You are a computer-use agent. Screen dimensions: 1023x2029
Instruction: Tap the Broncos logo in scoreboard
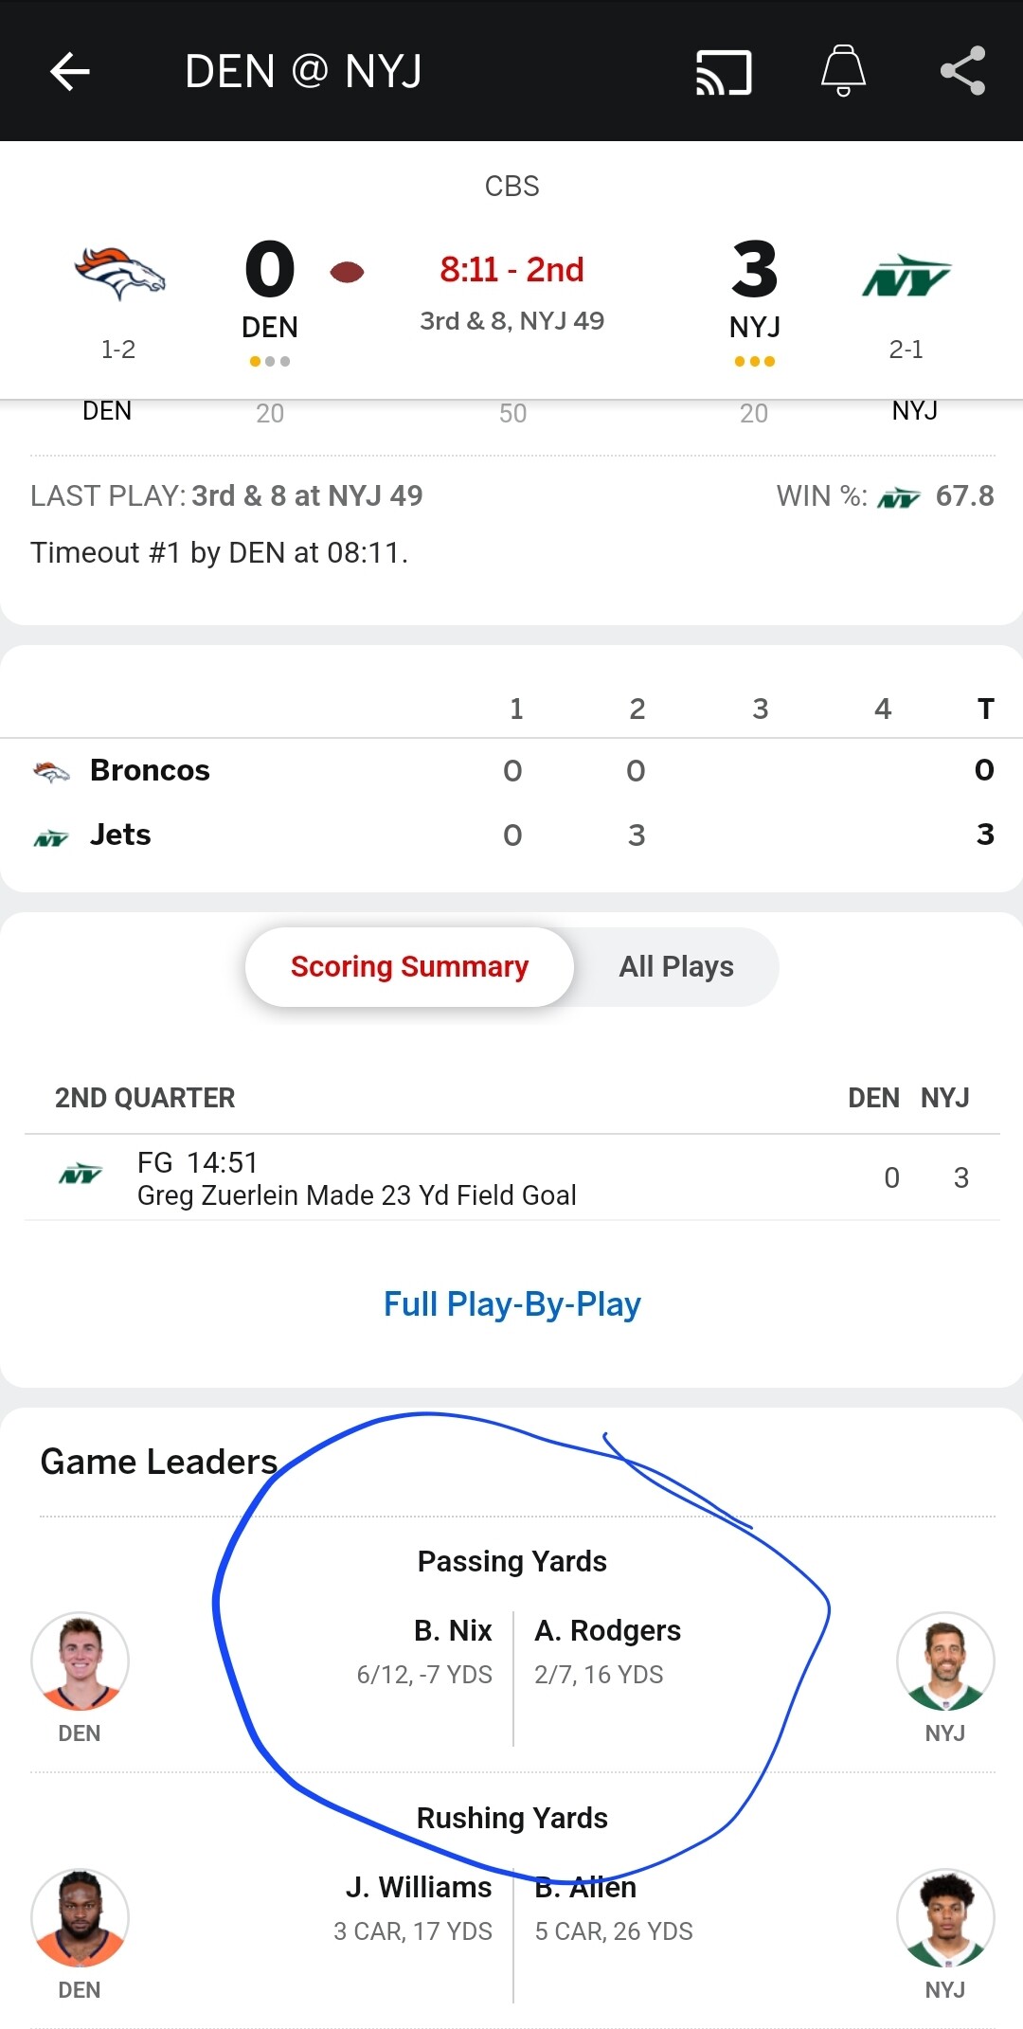pos(119,274)
